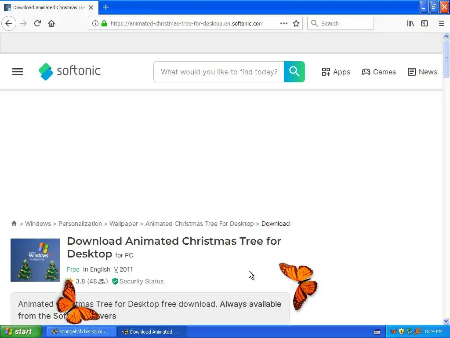
Task: Open the Games section
Action: [379, 72]
